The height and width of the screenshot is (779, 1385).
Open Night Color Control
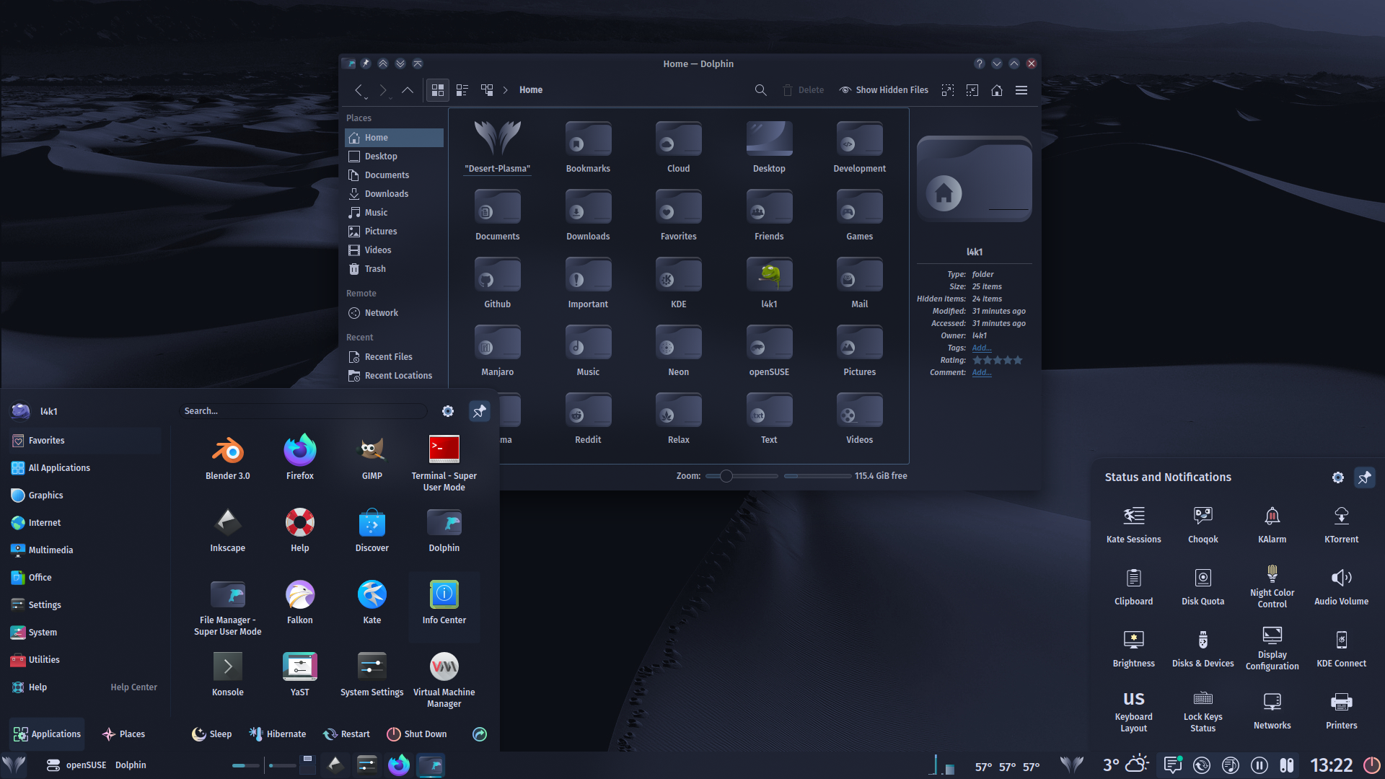click(x=1272, y=586)
